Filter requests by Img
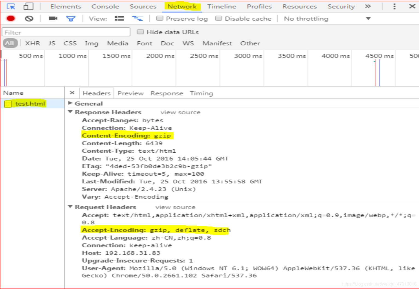Viewport: 419px width, 289px height. pyautogui.click(x=91, y=43)
